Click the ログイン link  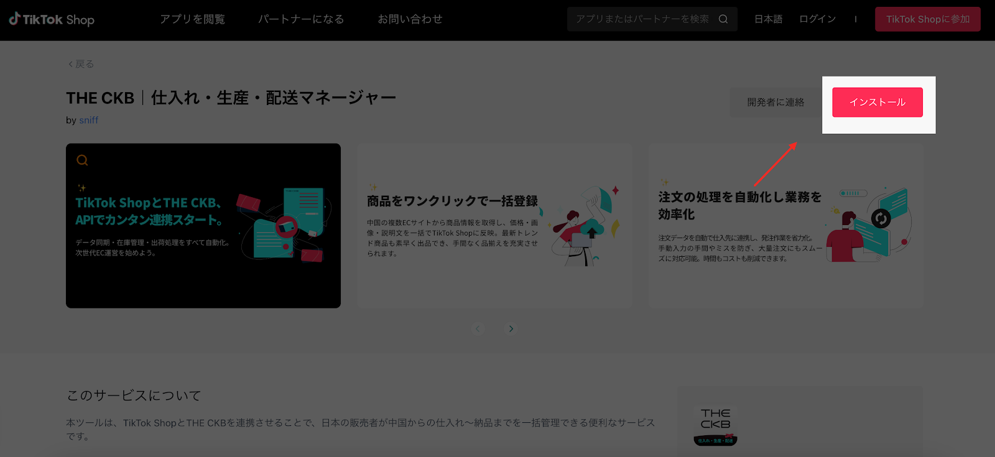818,19
